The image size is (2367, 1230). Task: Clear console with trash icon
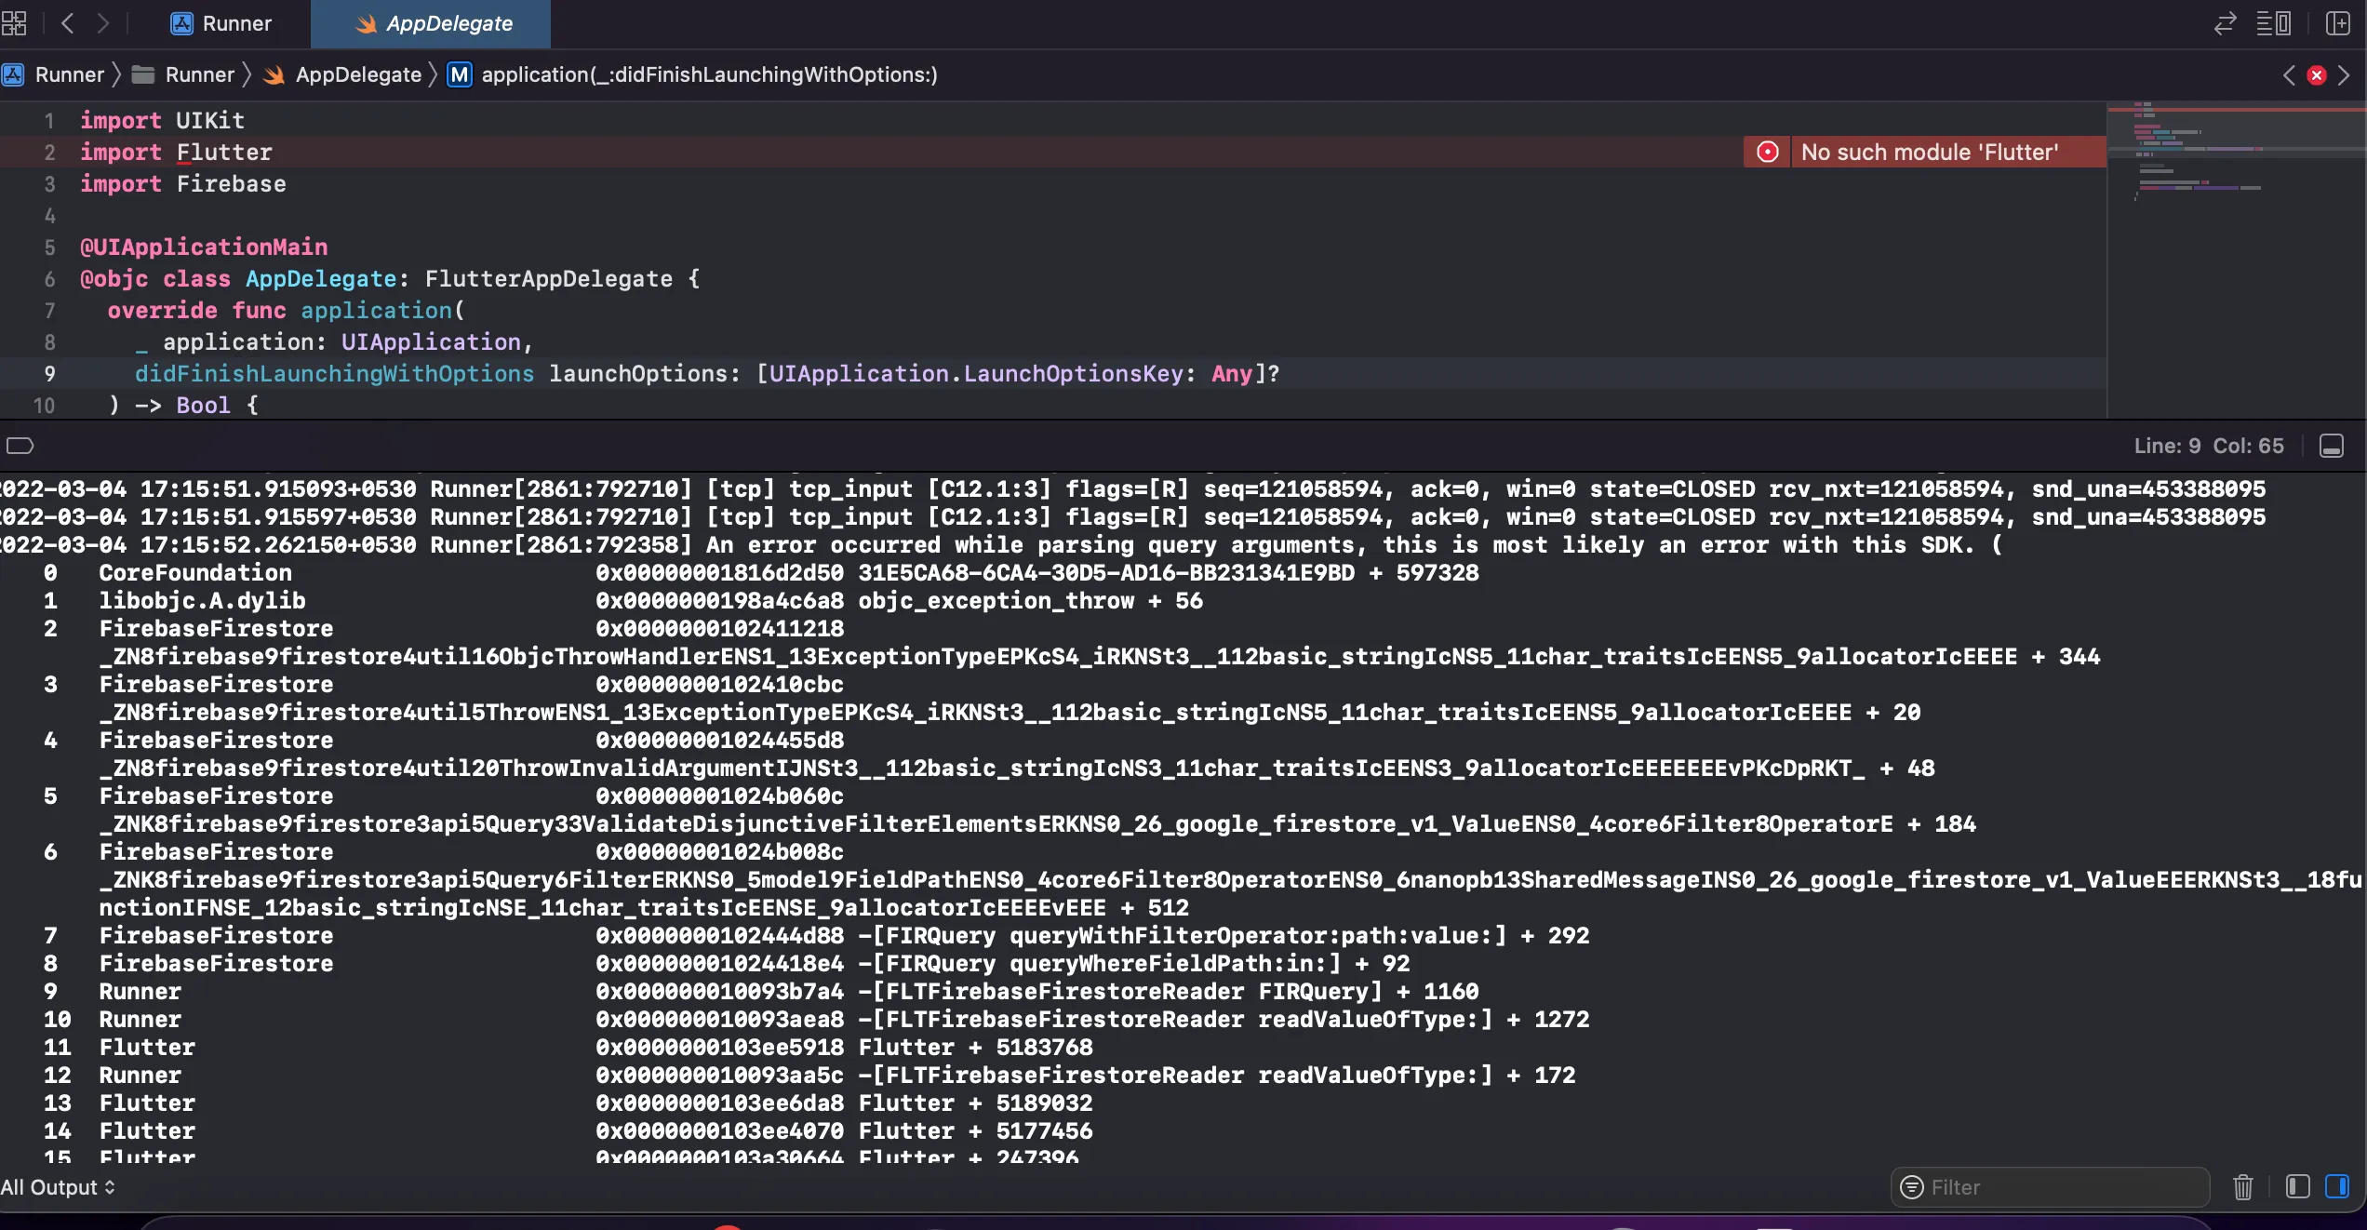2243,1187
